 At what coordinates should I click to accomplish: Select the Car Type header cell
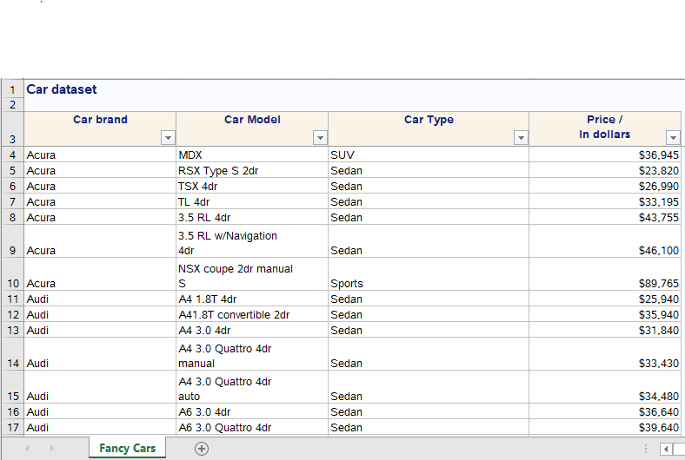click(429, 128)
